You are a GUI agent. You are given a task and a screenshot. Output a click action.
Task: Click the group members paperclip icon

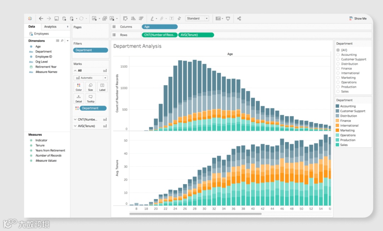(x=161, y=18)
